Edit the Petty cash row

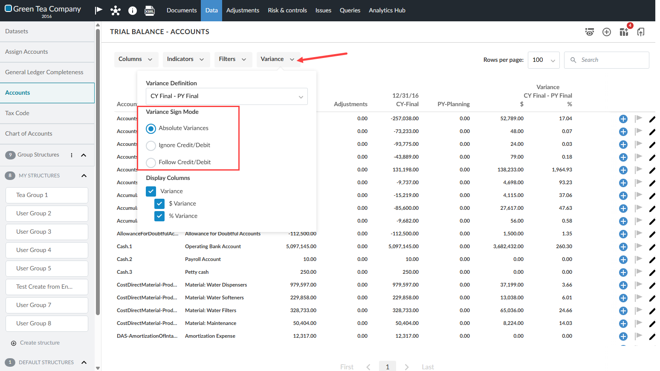(652, 272)
